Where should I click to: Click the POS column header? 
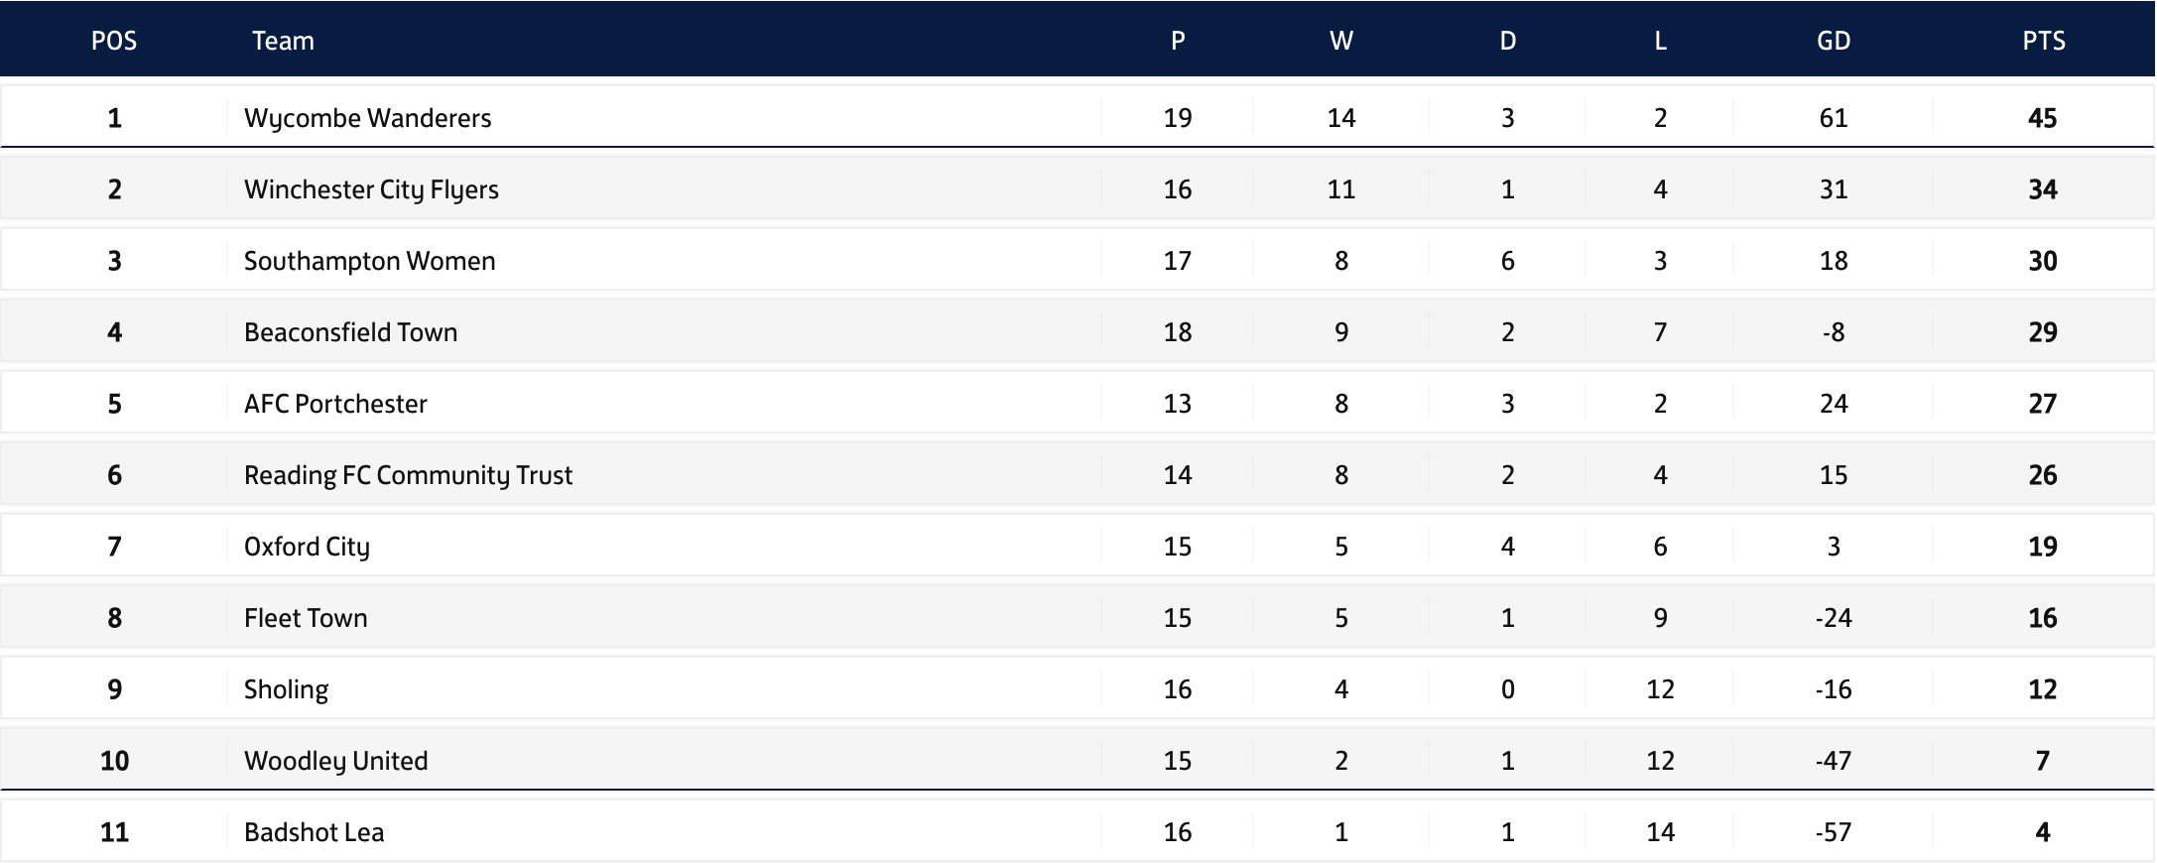(x=114, y=41)
